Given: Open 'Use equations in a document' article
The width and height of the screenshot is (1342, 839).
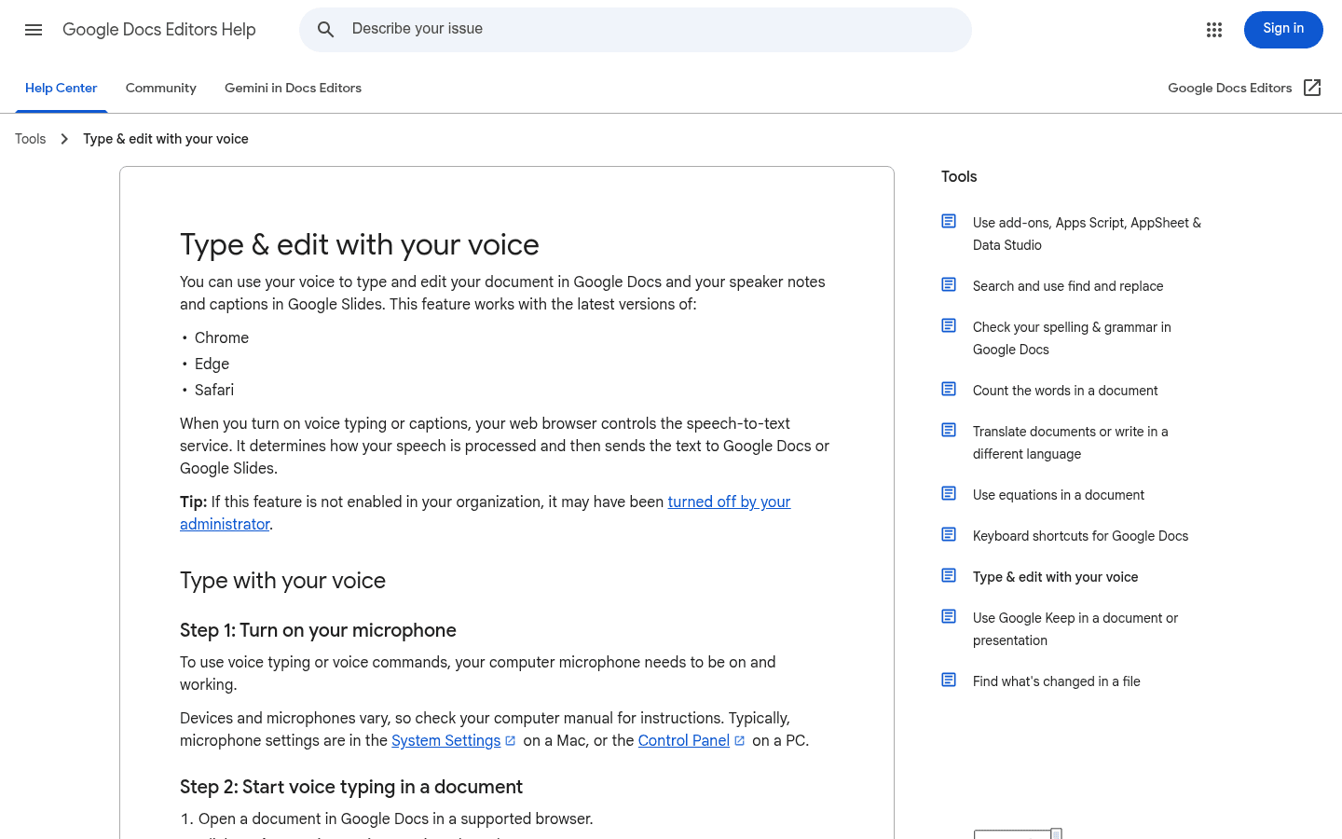Looking at the screenshot, I should (x=1059, y=495).
